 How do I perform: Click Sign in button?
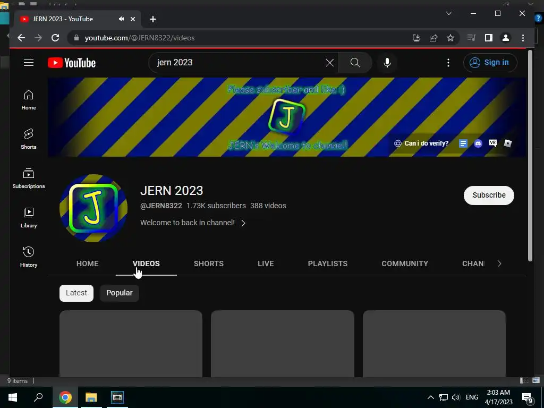click(x=490, y=63)
